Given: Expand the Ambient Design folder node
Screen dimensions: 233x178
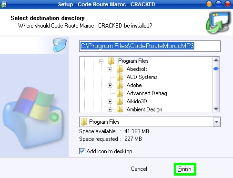Looking at the screenshot, I should 110,109.
